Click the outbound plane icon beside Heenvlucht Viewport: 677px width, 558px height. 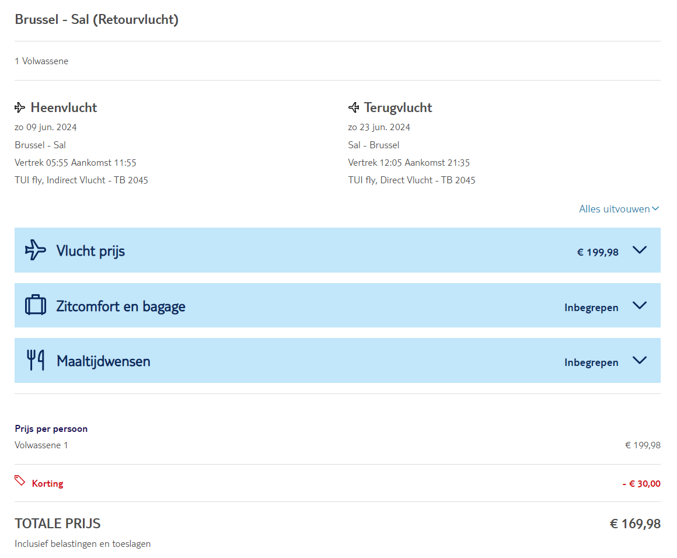20,107
